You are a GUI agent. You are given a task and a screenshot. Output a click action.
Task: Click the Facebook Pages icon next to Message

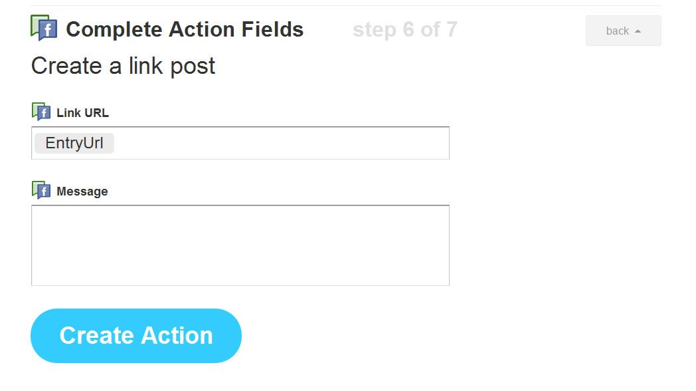(x=41, y=190)
